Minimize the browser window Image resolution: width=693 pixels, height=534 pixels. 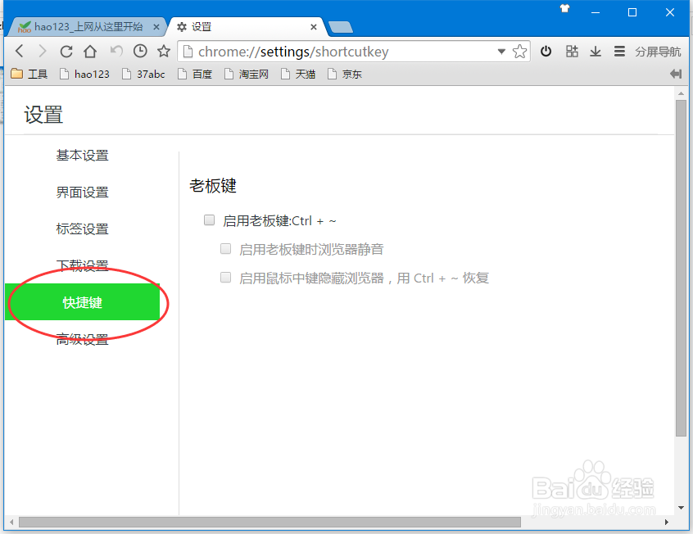point(596,12)
